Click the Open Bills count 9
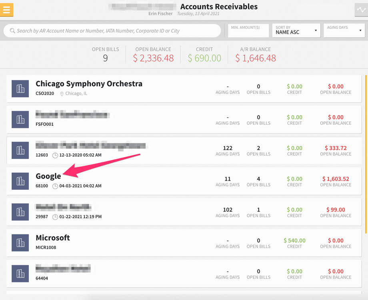 click(105, 58)
